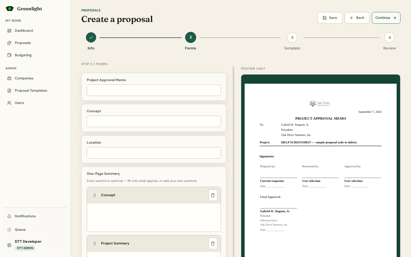The height and width of the screenshot is (257, 411).
Task: Jump to step 4 Review
Action: coord(390,37)
